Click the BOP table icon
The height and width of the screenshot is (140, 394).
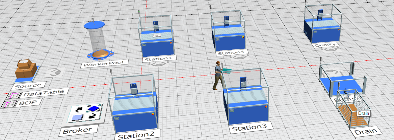[x=11, y=104]
